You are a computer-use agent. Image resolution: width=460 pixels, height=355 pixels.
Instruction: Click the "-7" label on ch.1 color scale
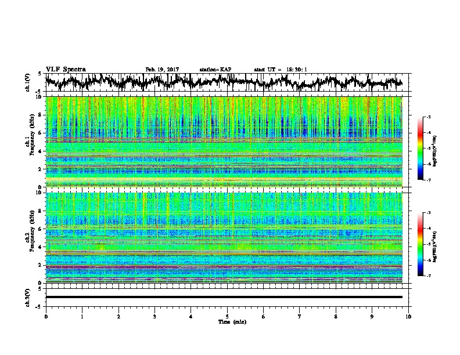(x=428, y=180)
